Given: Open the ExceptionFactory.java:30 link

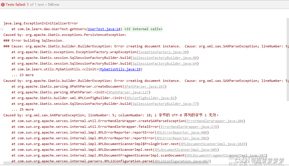Looking at the screenshot, I should point(163,52).
